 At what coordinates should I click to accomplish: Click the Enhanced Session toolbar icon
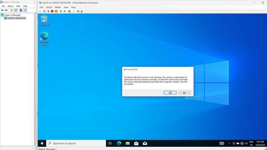coord(78,11)
